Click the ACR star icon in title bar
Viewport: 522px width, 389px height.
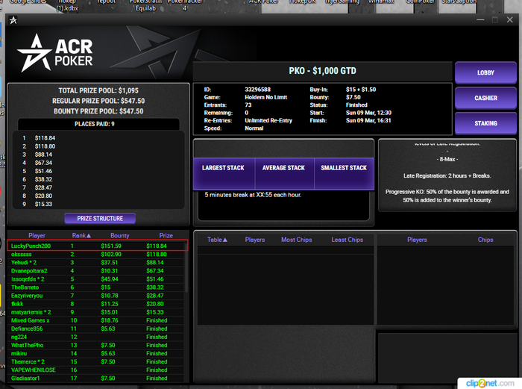click(13, 20)
